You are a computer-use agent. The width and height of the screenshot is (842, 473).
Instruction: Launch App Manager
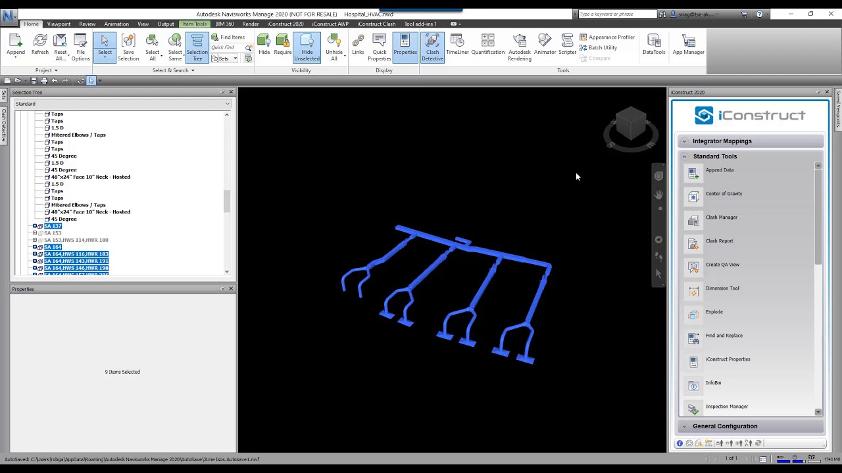[x=689, y=44]
